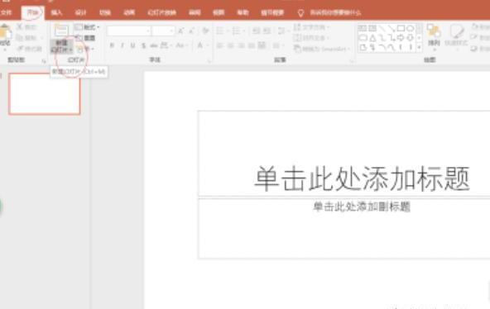This screenshot has height=309, width=490.
Task: Select the down arrow shape in gallery
Action: coord(411,38)
